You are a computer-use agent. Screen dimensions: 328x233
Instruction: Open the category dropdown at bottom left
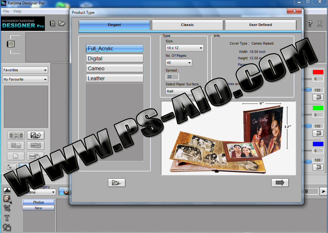39,192
